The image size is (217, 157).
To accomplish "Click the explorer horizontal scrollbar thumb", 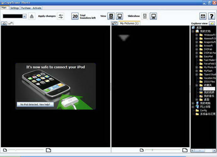I will [200, 150].
